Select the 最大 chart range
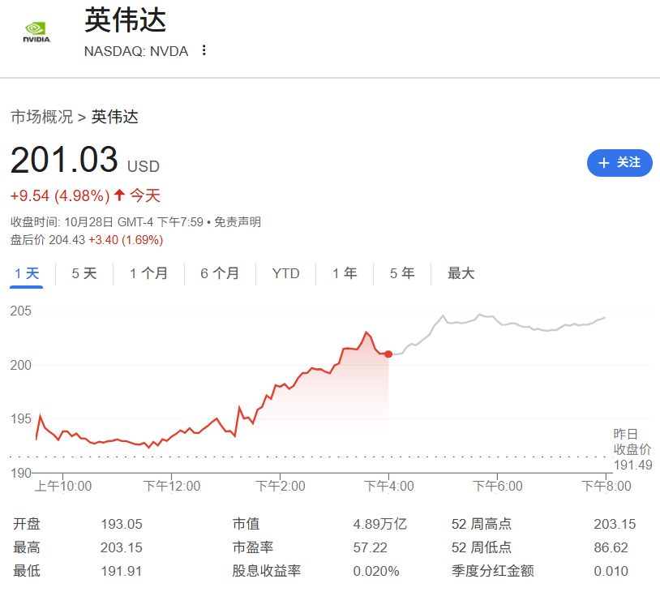The height and width of the screenshot is (592, 660). tap(460, 273)
